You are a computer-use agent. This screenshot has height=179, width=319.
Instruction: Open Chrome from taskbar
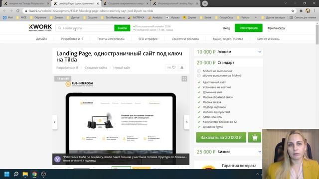34,174
